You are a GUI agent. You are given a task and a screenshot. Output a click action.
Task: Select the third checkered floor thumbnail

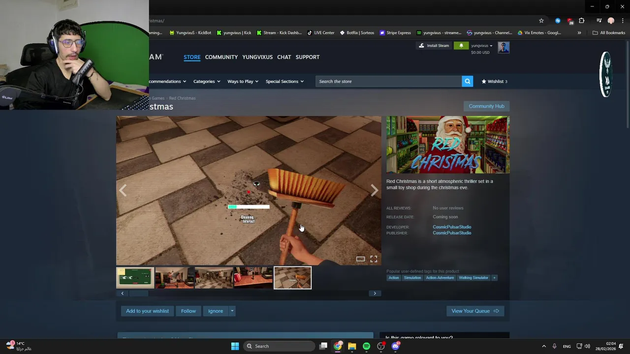(x=214, y=278)
